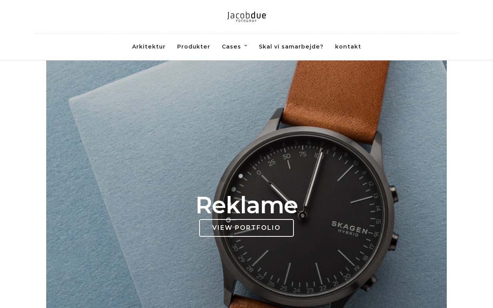The image size is (493, 308).
Task: Select the Reklame slide heading
Action: coord(246,205)
